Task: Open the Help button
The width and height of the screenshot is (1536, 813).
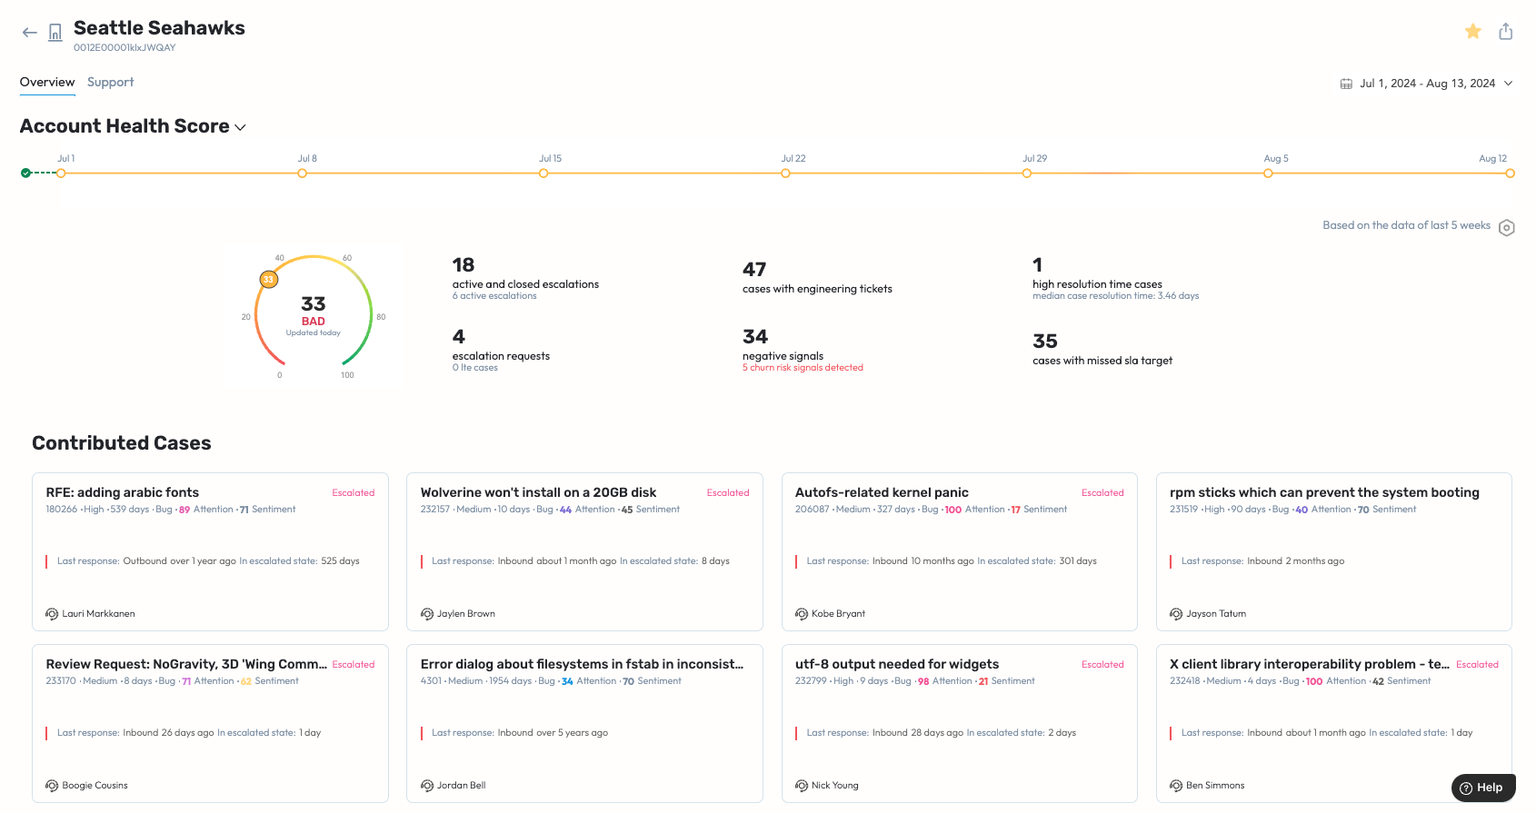Action: pos(1482,788)
